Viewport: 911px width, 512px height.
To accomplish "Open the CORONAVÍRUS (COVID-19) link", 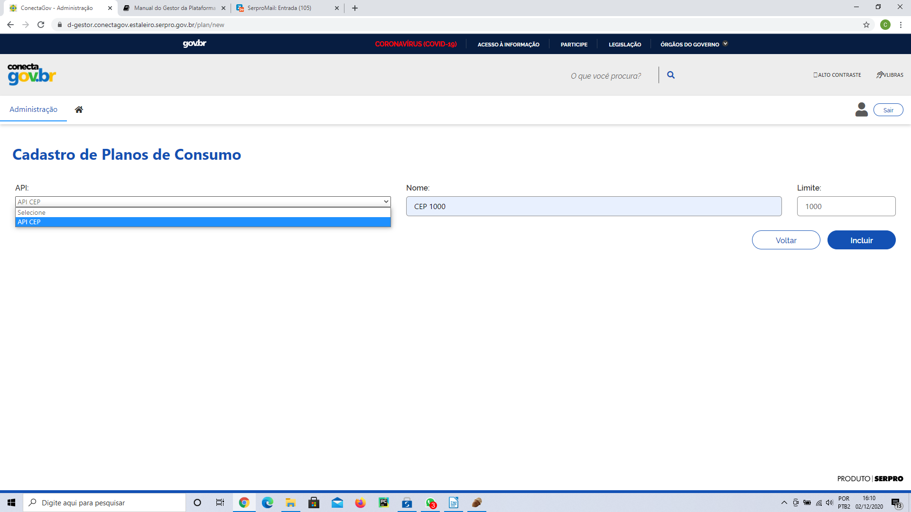I will 416,44.
